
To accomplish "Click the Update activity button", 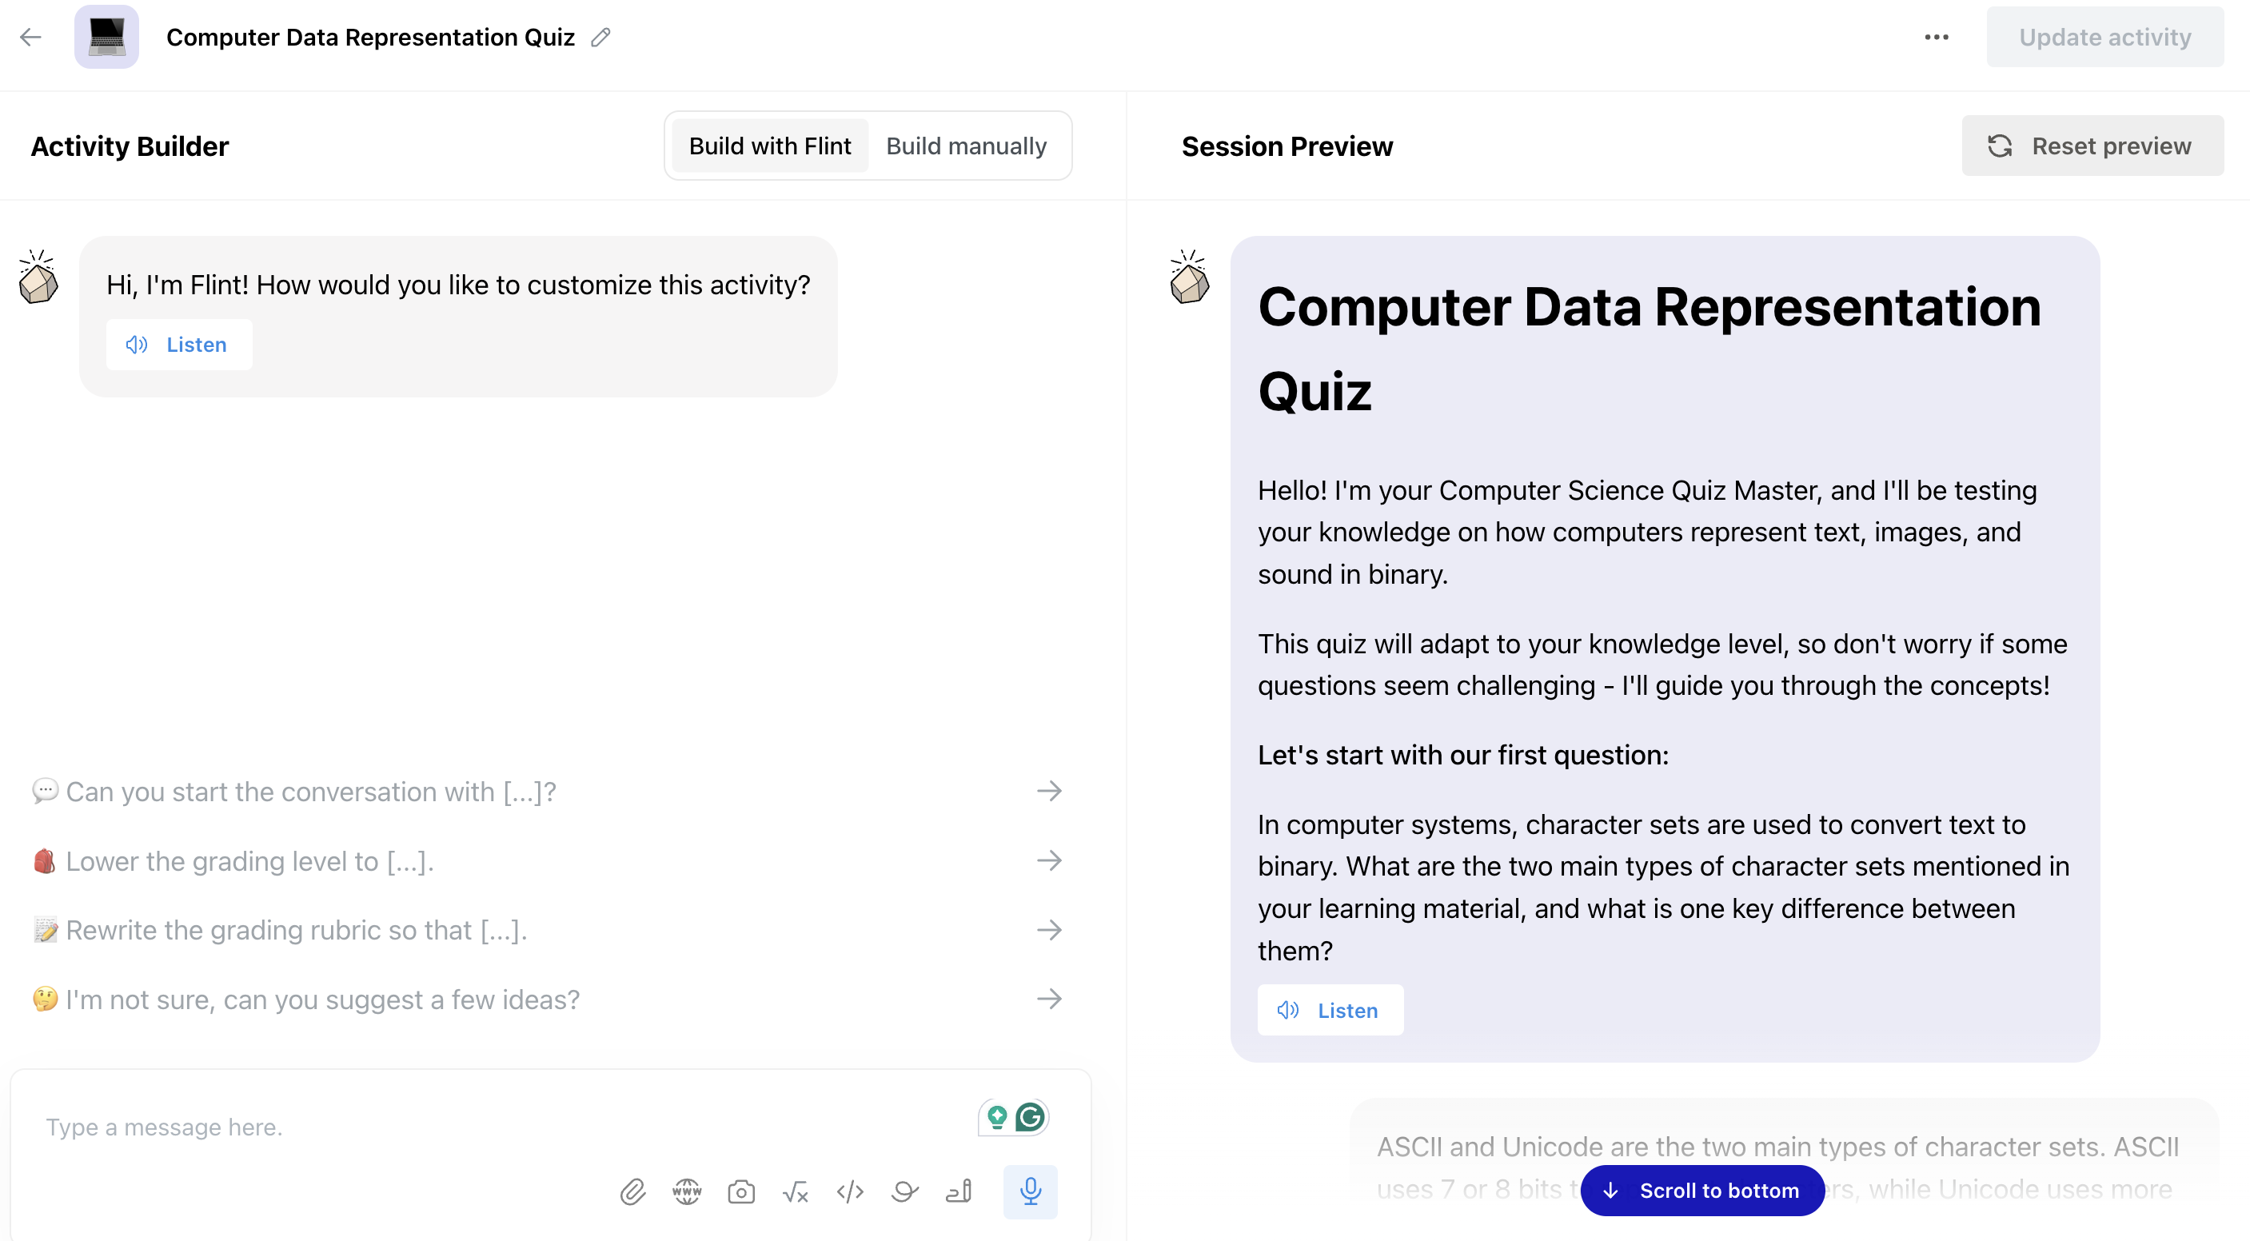I will coord(2104,37).
